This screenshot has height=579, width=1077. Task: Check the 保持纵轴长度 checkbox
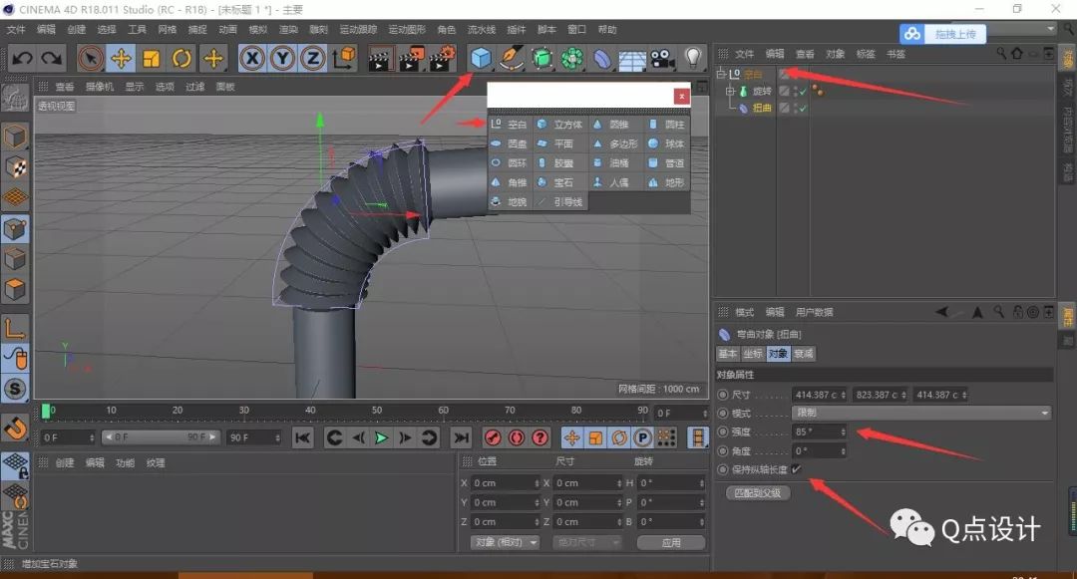point(797,469)
